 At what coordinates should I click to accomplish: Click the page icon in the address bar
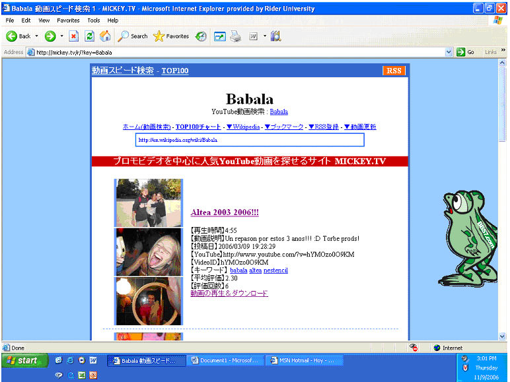[31, 52]
